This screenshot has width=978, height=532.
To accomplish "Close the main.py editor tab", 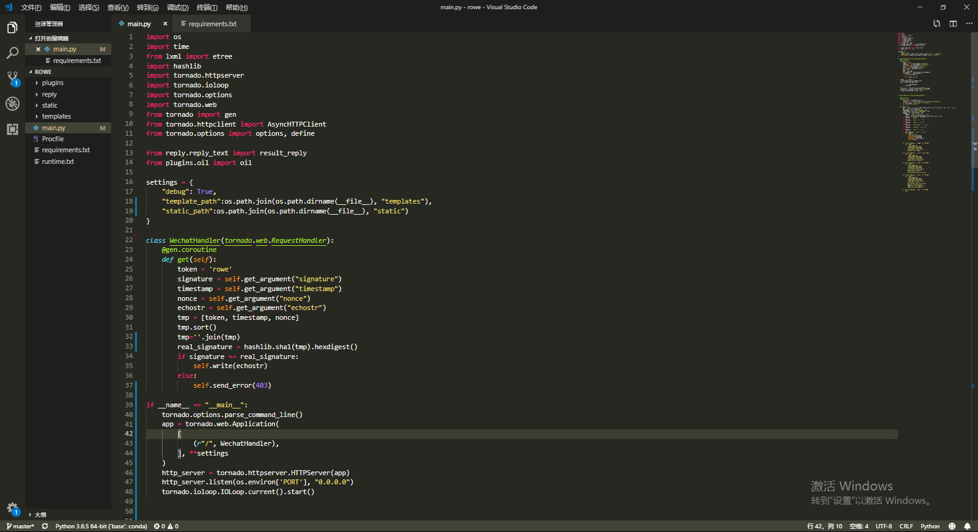I will pos(165,24).
